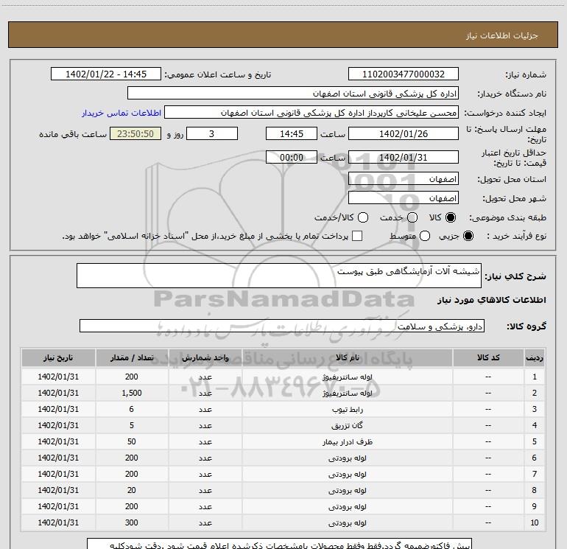Click لوله برودتی in row 10
The image size is (567, 549).
(x=347, y=523)
